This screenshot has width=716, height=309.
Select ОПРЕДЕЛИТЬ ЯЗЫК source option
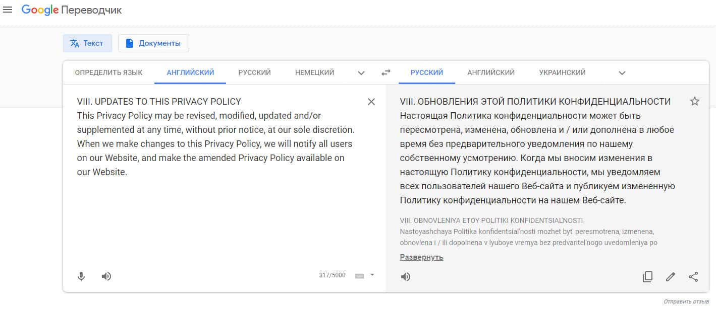(108, 72)
